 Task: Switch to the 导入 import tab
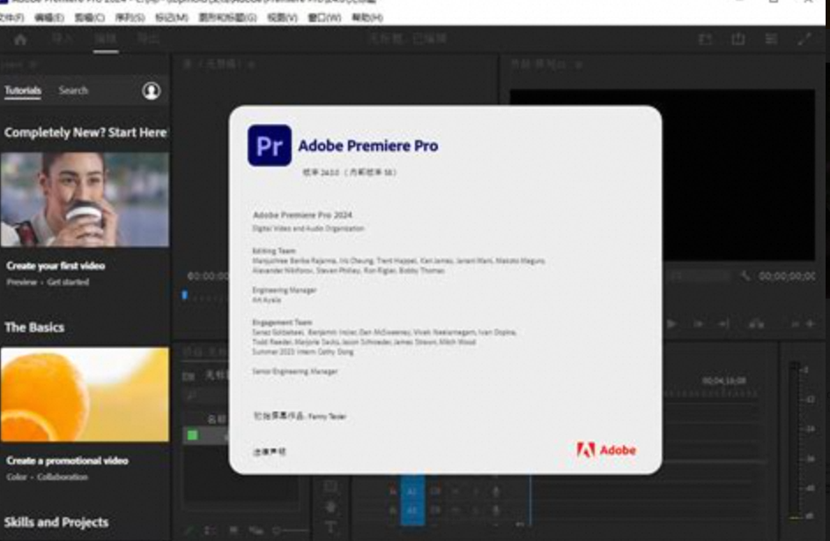coord(62,39)
